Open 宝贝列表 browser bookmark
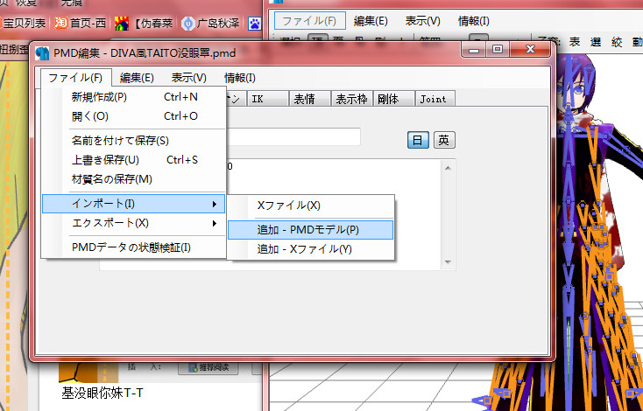The height and width of the screenshot is (411, 643). 24,23
